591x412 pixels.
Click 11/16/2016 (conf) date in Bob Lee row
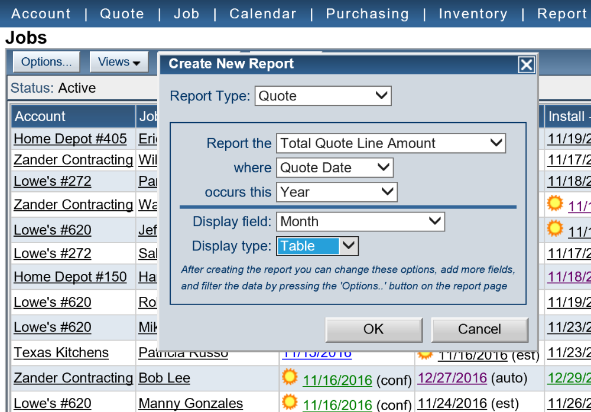tap(337, 380)
